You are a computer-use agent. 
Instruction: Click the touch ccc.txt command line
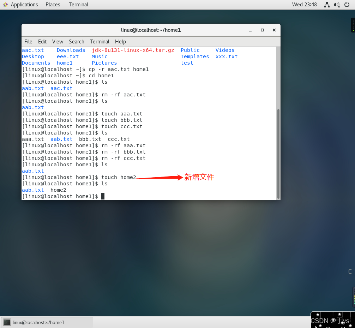tap(82, 126)
